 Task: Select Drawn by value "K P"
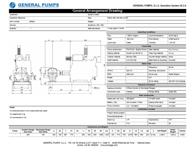coord(128,120)
